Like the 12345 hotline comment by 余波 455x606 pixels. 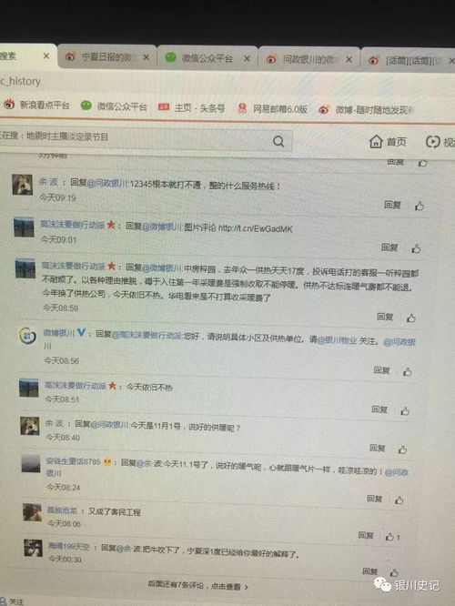(x=420, y=206)
